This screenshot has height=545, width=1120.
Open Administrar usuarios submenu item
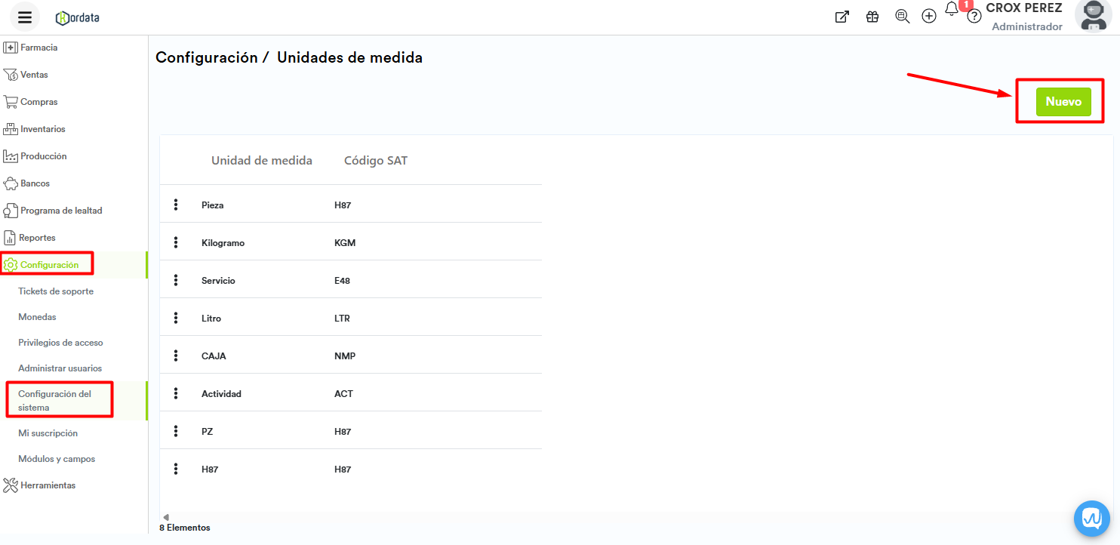tap(60, 368)
